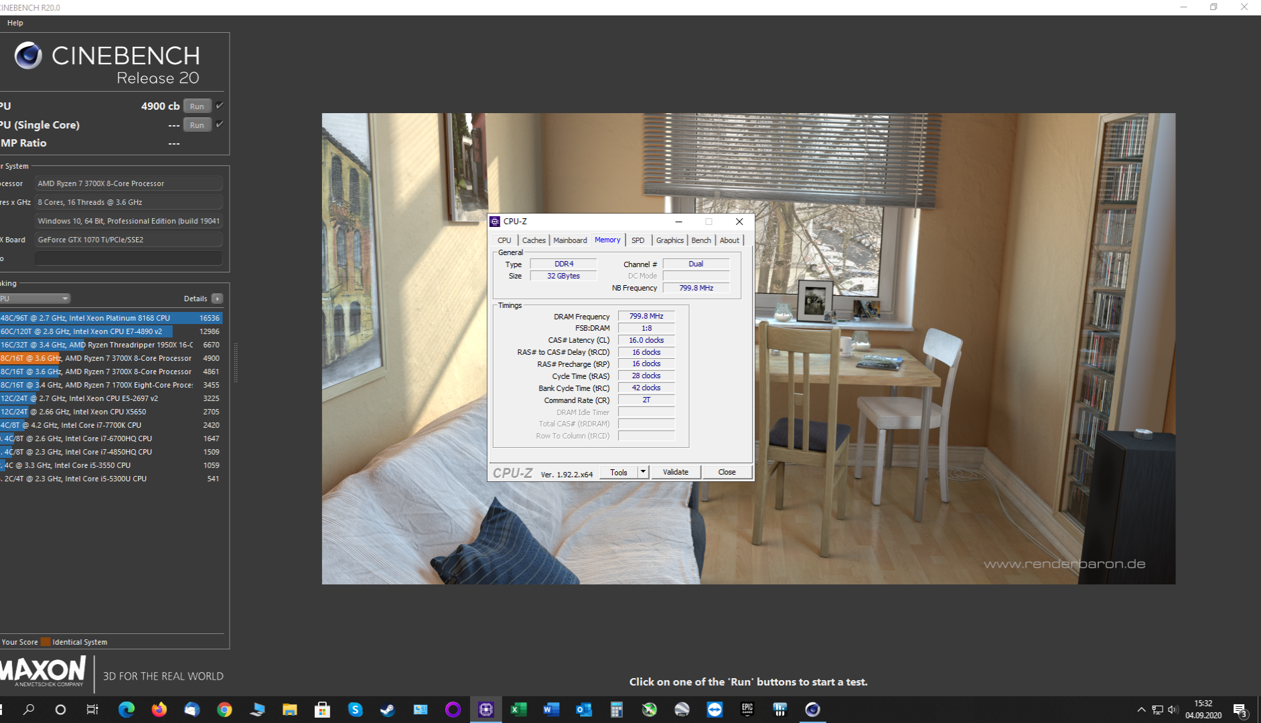Open the Help menu in Cinebench
The width and height of the screenshot is (1261, 723).
(15, 23)
